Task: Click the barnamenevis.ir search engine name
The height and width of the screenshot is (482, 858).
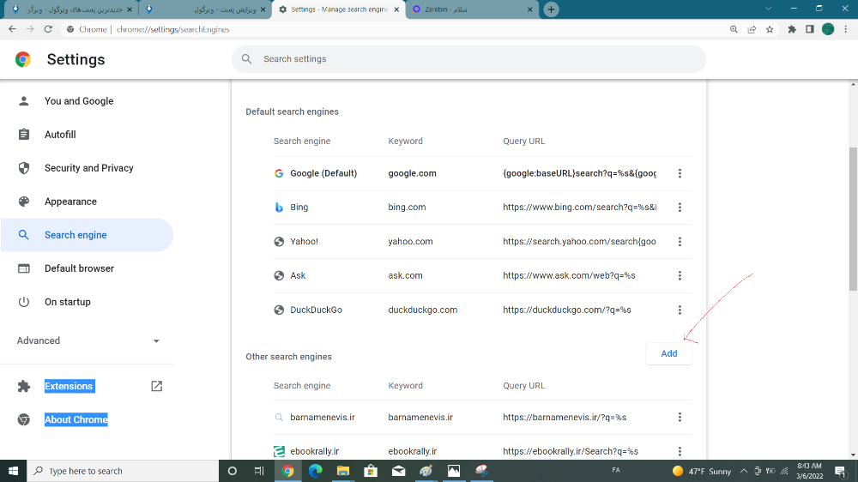Action: 323,418
